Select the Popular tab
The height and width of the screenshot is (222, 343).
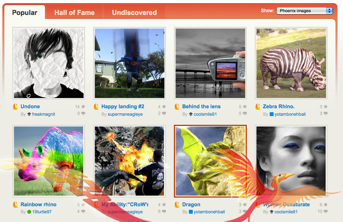[x=24, y=13]
